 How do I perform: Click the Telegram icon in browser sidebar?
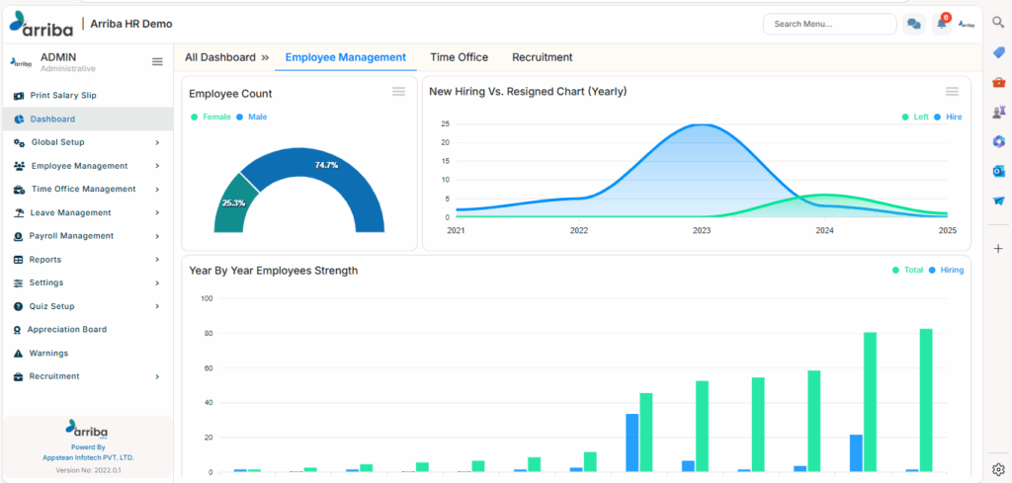[998, 201]
